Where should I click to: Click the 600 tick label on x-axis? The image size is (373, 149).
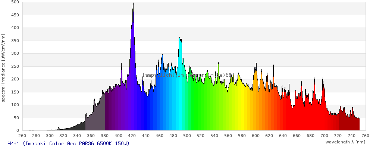tap(256, 136)
